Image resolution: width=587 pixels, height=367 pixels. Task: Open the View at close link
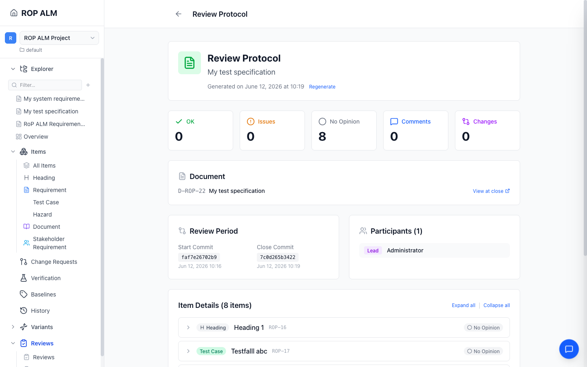point(491,191)
